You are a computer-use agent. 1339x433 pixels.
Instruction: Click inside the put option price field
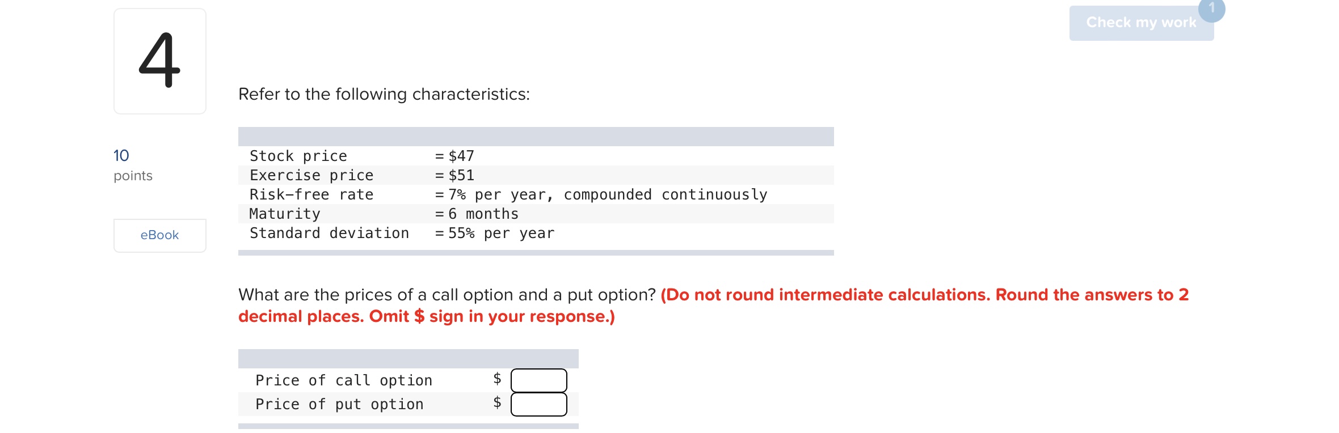(x=538, y=404)
